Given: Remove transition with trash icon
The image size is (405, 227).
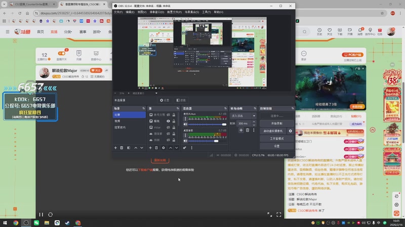Looking at the screenshot, I should pos(248,130).
